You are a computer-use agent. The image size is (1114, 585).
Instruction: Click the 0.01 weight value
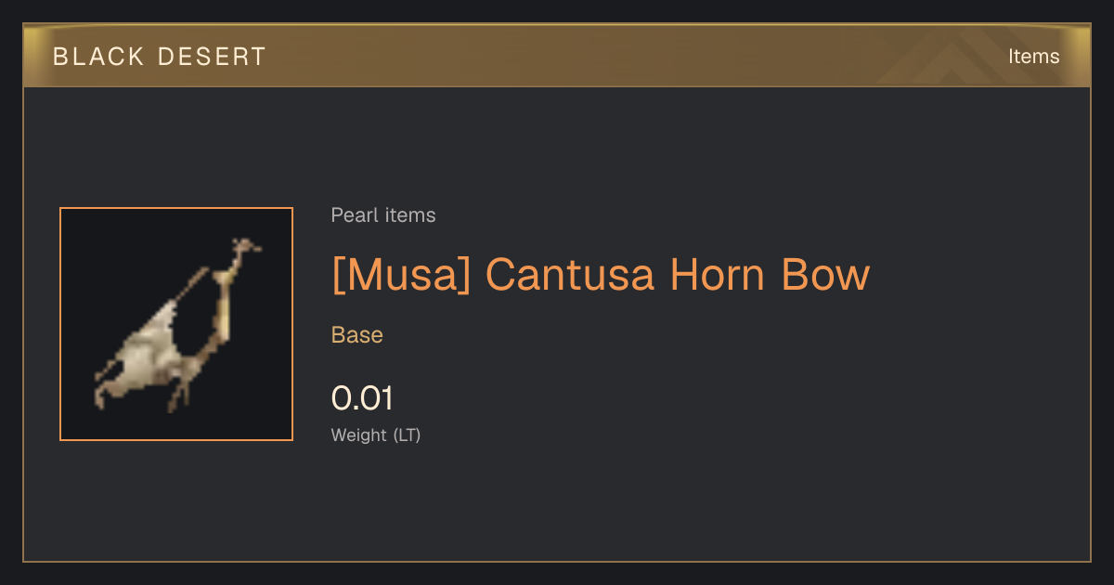362,398
